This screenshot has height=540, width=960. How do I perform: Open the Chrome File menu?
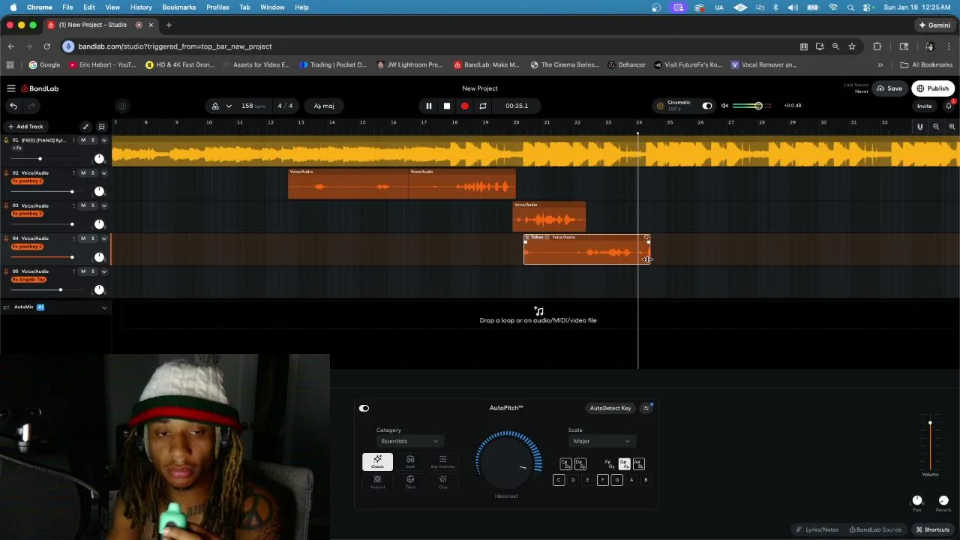point(67,7)
